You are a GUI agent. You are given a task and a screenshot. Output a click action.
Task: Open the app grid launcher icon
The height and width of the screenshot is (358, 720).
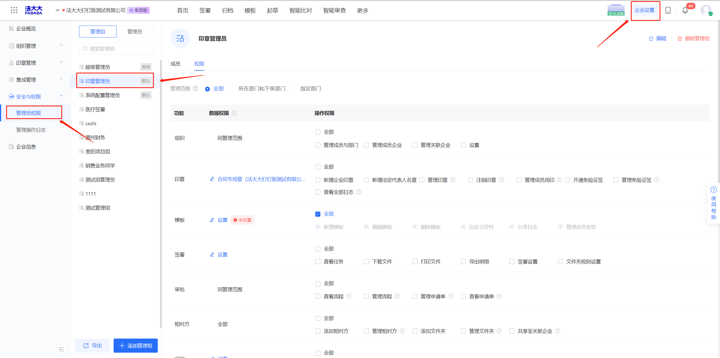14,10
